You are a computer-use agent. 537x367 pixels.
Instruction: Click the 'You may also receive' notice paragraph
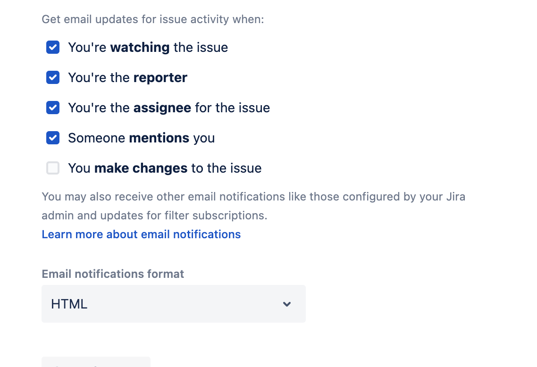coord(253,206)
